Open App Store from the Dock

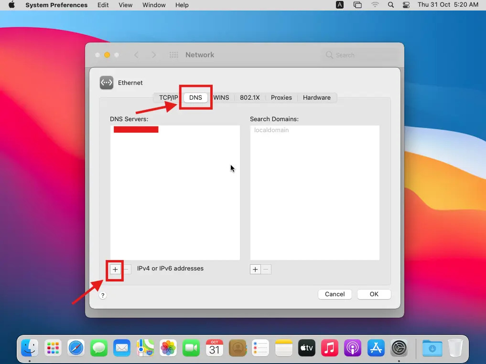(376, 348)
